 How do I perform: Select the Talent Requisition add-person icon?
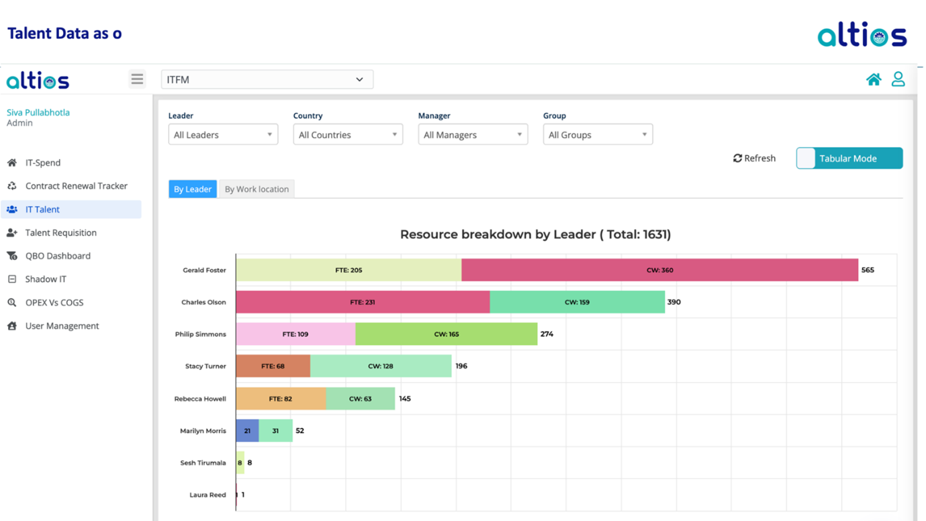coord(11,232)
